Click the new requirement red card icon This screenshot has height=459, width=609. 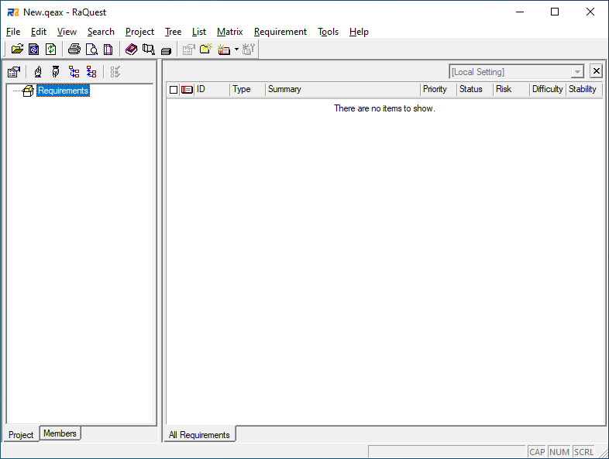224,50
